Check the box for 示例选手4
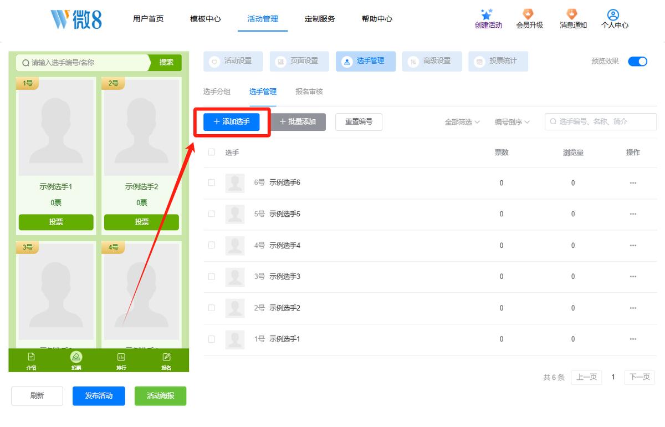Image resolution: width=665 pixels, height=427 pixels. pyautogui.click(x=211, y=245)
